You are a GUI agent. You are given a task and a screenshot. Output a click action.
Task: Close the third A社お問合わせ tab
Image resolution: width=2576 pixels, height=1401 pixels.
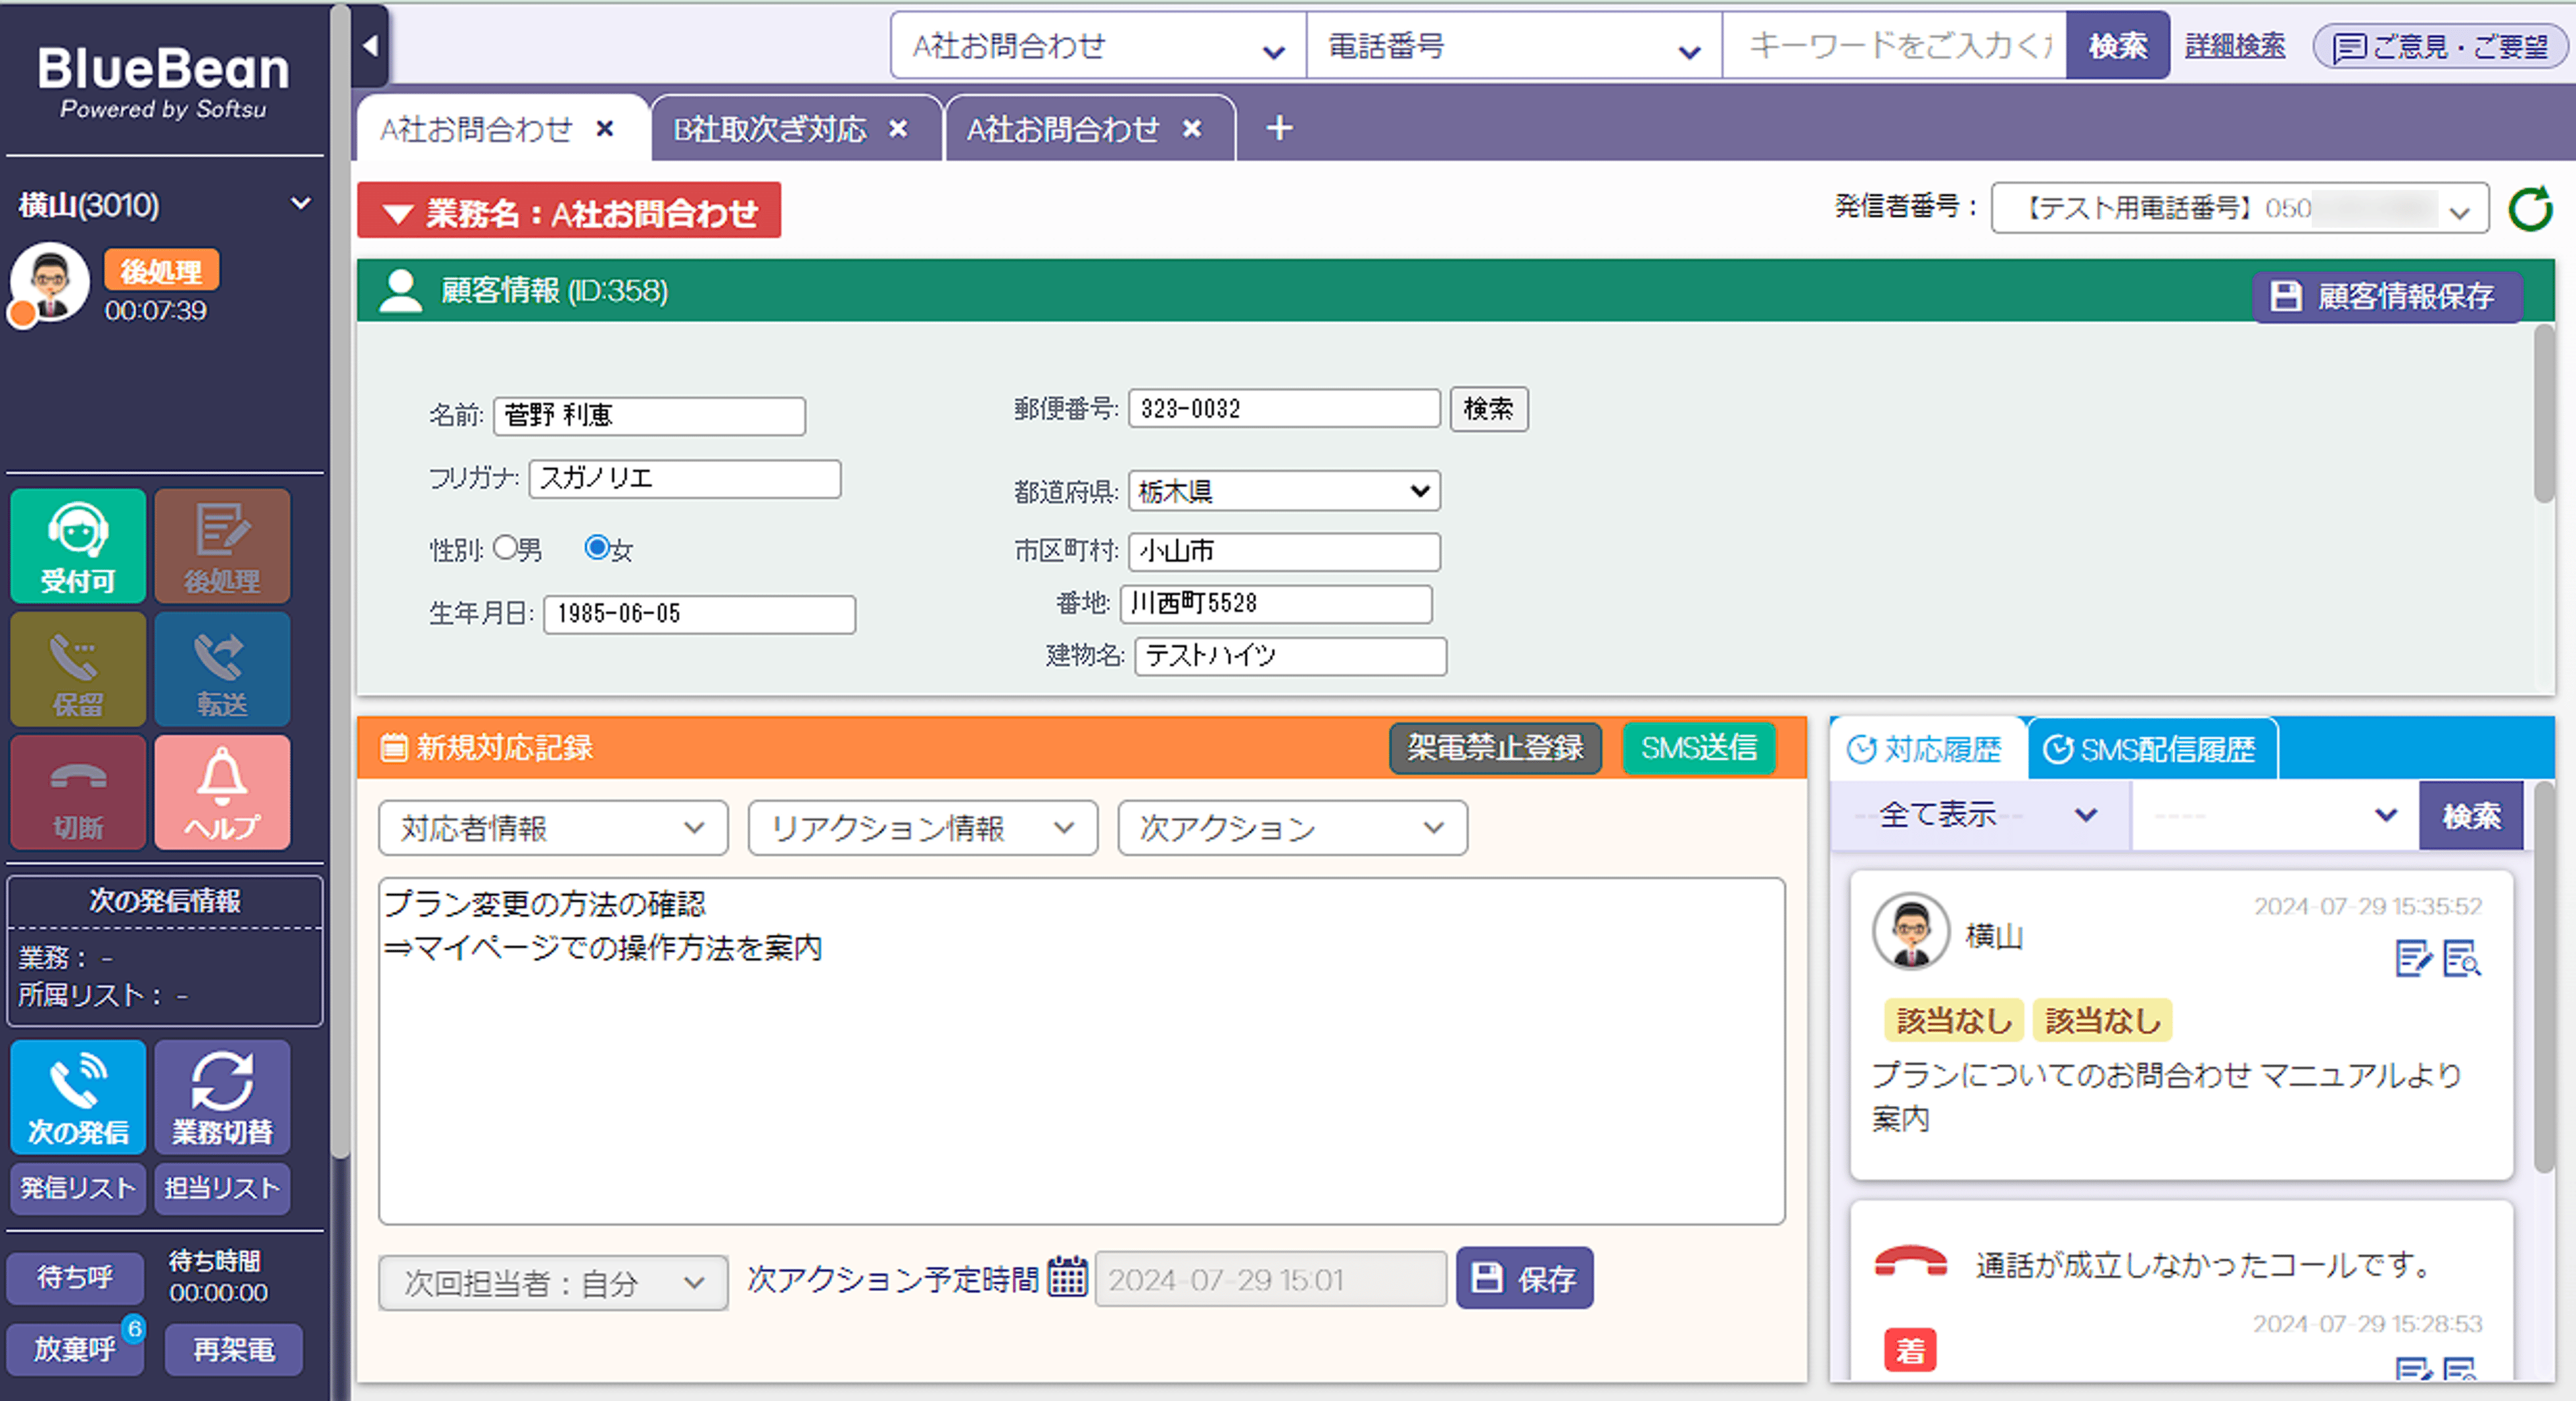click(1192, 129)
